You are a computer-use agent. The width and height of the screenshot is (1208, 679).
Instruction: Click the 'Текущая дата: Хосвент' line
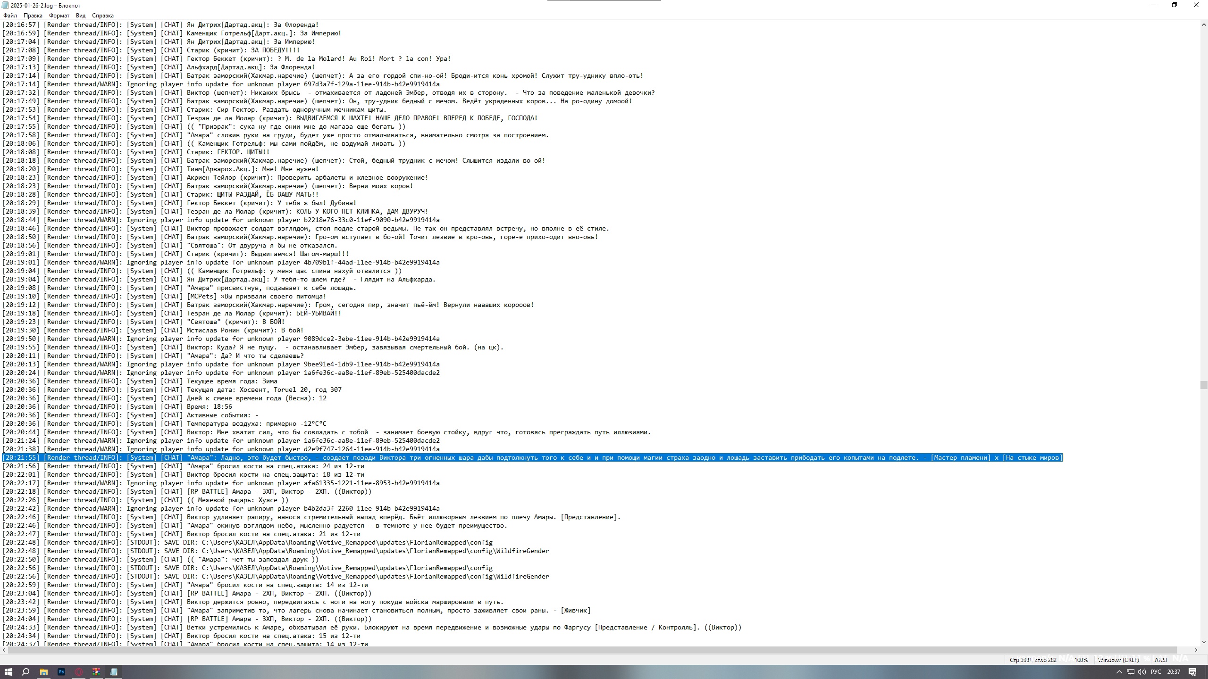(172, 390)
